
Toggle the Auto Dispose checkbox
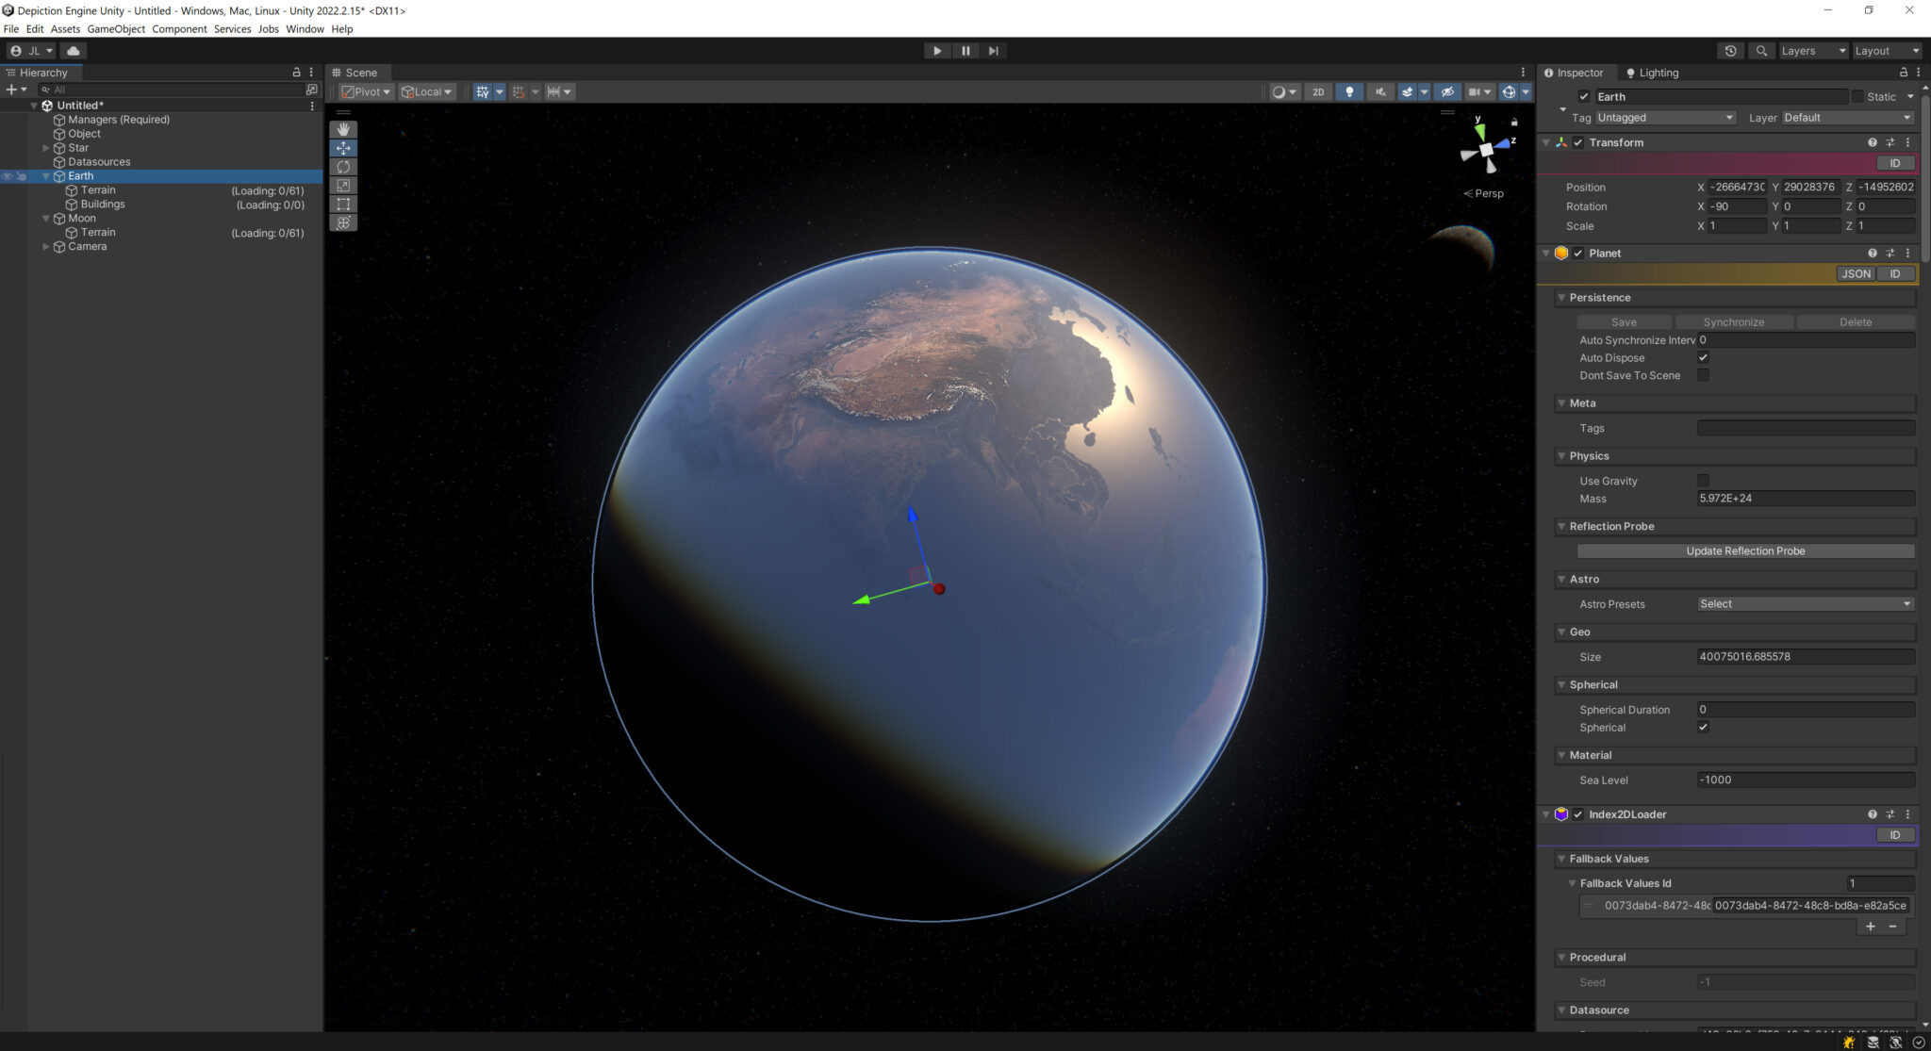point(1703,357)
